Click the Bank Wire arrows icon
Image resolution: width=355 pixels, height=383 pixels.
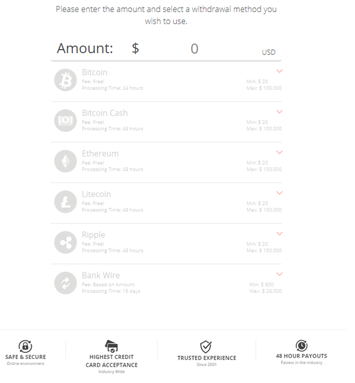[66, 283]
